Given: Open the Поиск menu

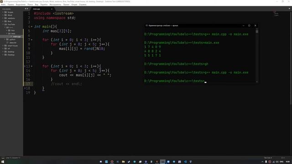Looking at the screenshot, I should point(30,5).
